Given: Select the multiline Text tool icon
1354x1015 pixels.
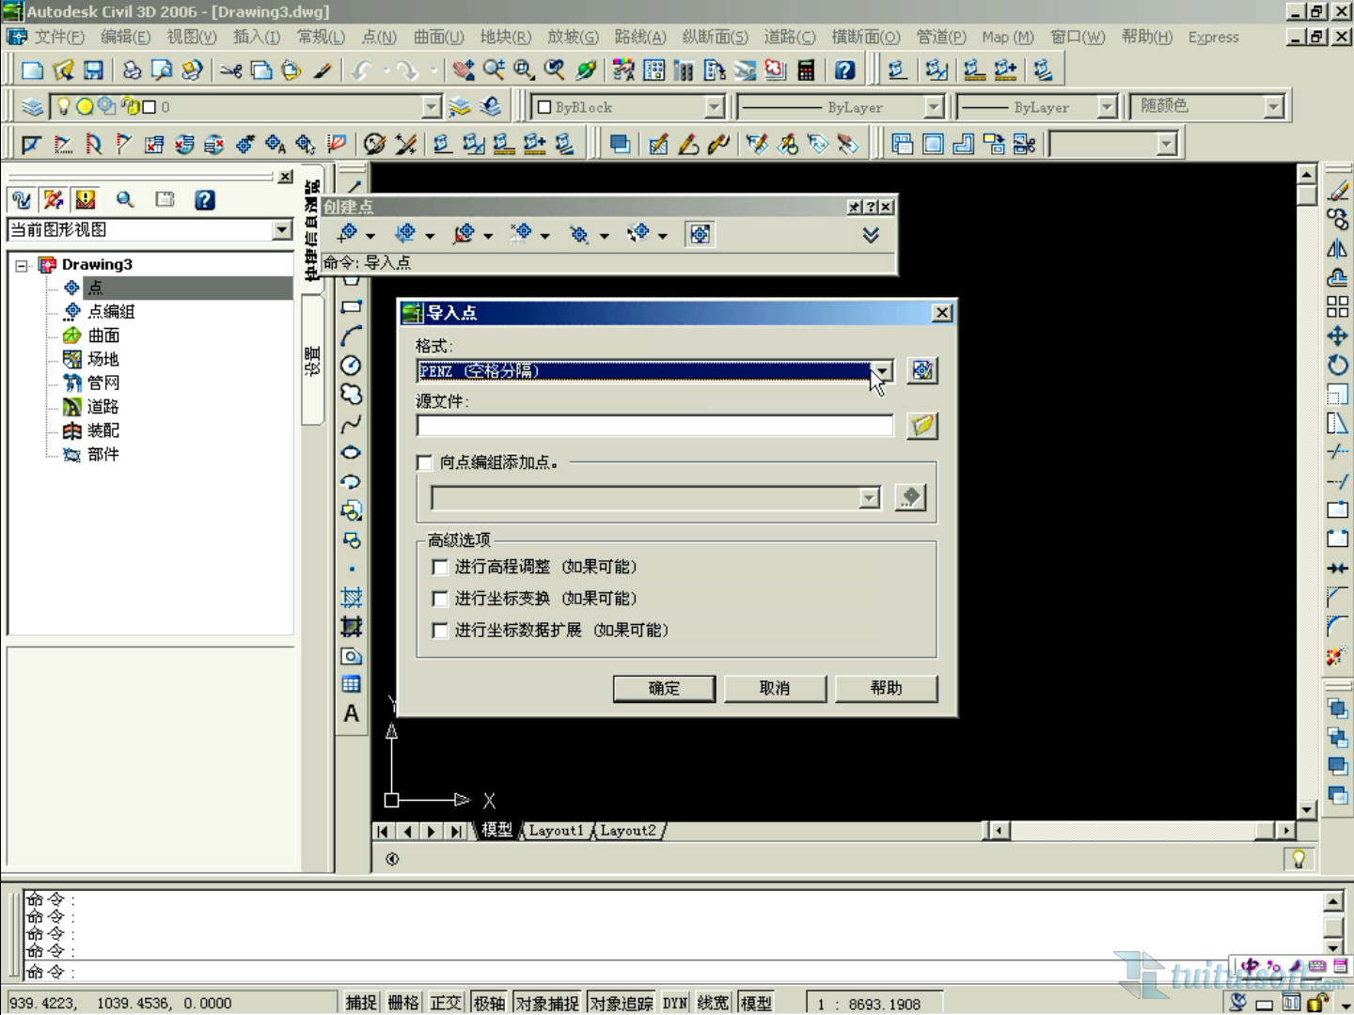Looking at the screenshot, I should click(x=351, y=714).
